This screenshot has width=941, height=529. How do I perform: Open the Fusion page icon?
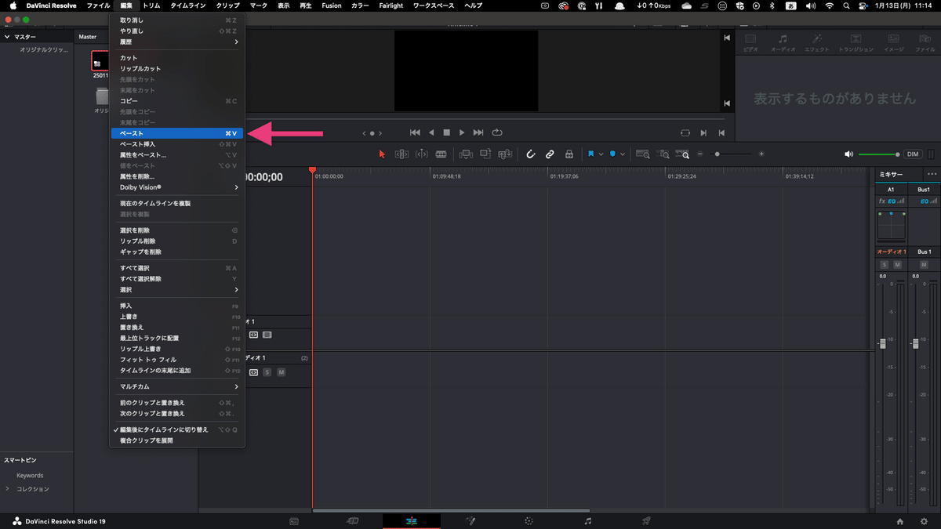[470, 521]
